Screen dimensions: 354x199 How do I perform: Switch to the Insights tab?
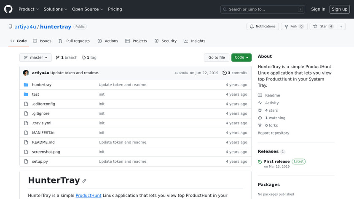(x=194, y=41)
